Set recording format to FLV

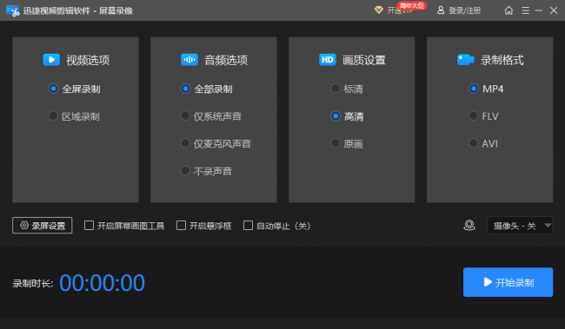tap(483, 116)
